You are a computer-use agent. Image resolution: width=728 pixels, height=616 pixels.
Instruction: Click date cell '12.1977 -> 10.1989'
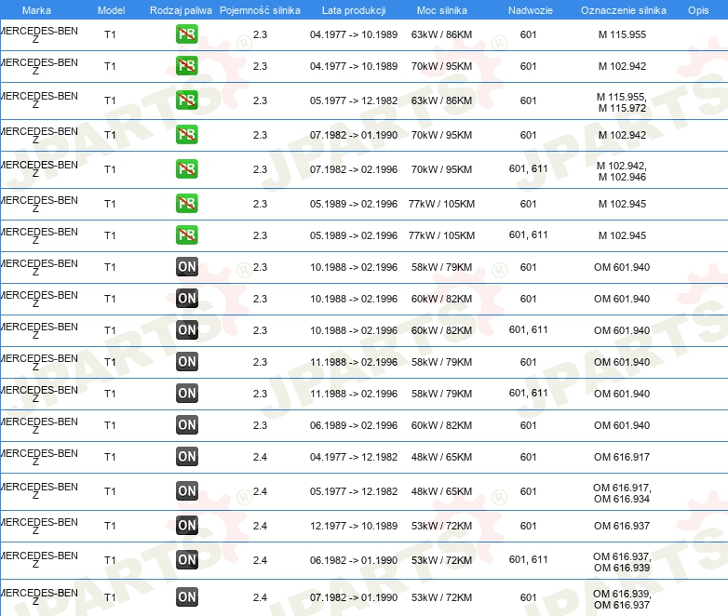[354, 526]
